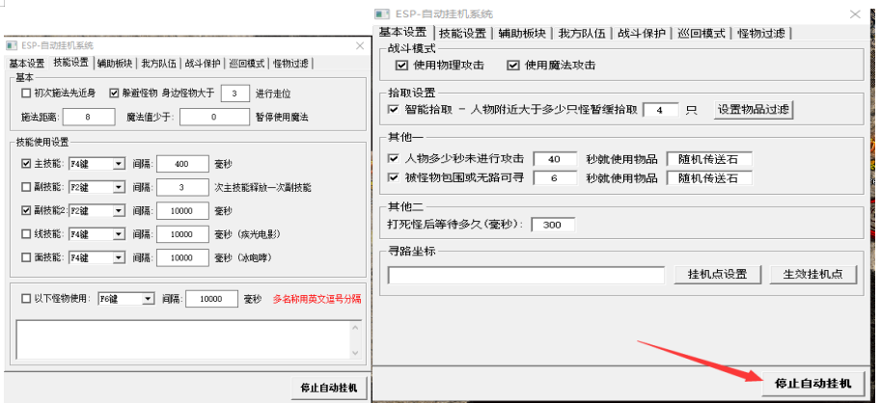Close the window showing the 技能使用设置 group
The image size is (880, 403).
tap(360, 46)
